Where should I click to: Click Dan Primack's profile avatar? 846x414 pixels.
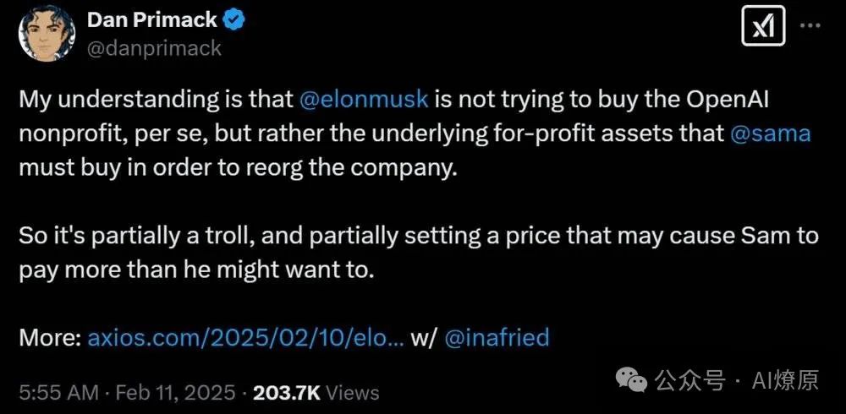(42, 34)
